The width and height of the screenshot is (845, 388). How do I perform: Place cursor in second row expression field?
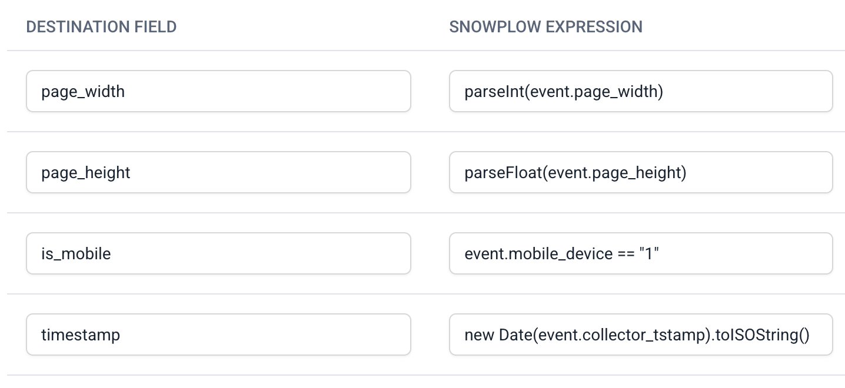tap(641, 172)
